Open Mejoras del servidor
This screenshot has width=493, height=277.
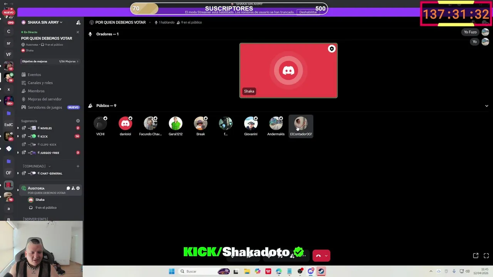(44, 99)
